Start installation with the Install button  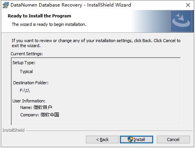click(137, 139)
